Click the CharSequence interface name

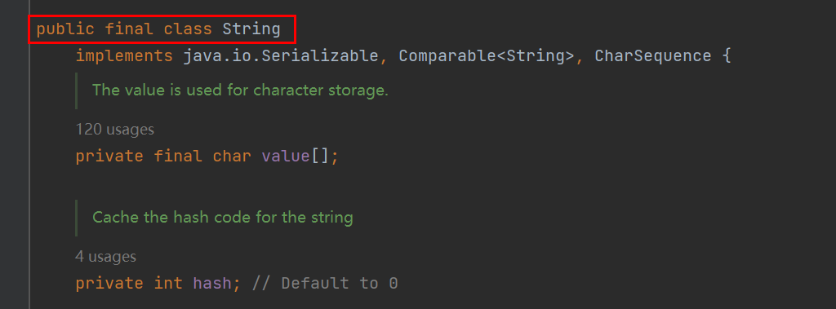coord(652,56)
